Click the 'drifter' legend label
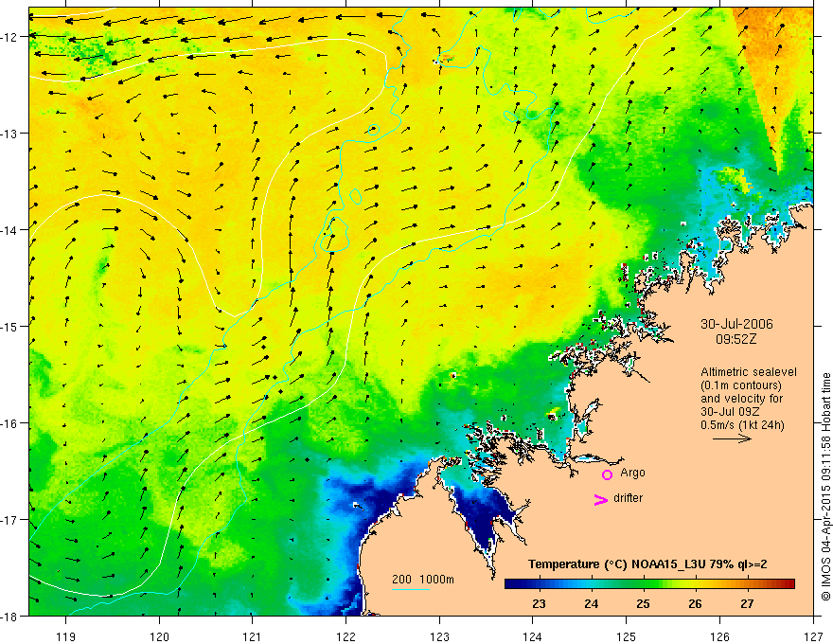833x644 pixels. point(628,498)
